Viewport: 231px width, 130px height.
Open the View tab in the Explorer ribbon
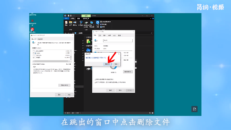click(78, 19)
